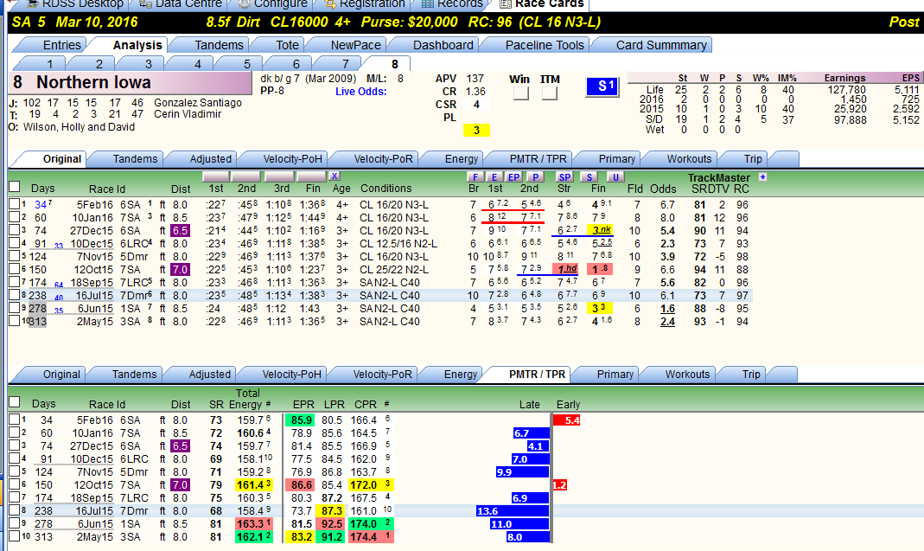Check the 2May15 row in the lower table
This screenshot has height=551, width=924.
pyautogui.click(x=15, y=536)
